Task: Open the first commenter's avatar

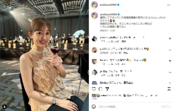Action: click(x=95, y=39)
